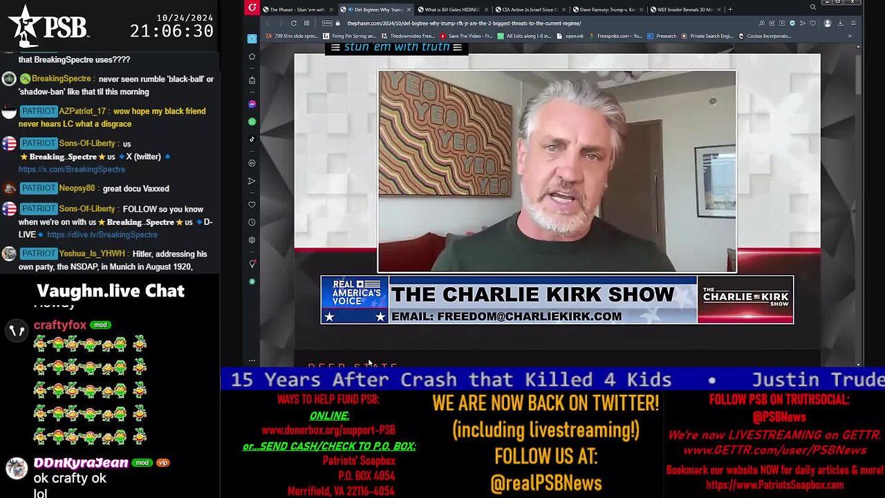Click the page vertical scrollbar
The image size is (885, 498).
(858, 207)
